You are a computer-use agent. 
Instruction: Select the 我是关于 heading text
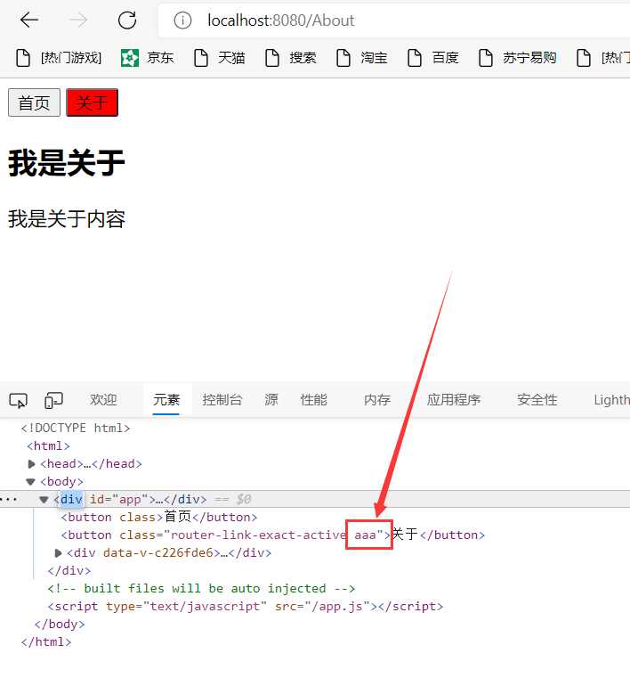click(x=67, y=163)
